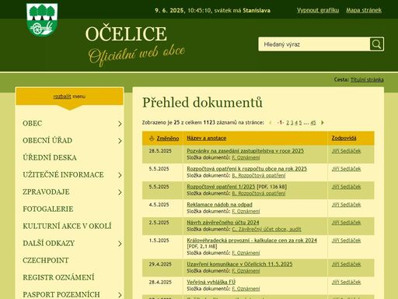Click previous page arrow in pagination
Image resolution: width=398 pixels, height=299 pixels.
point(271,122)
